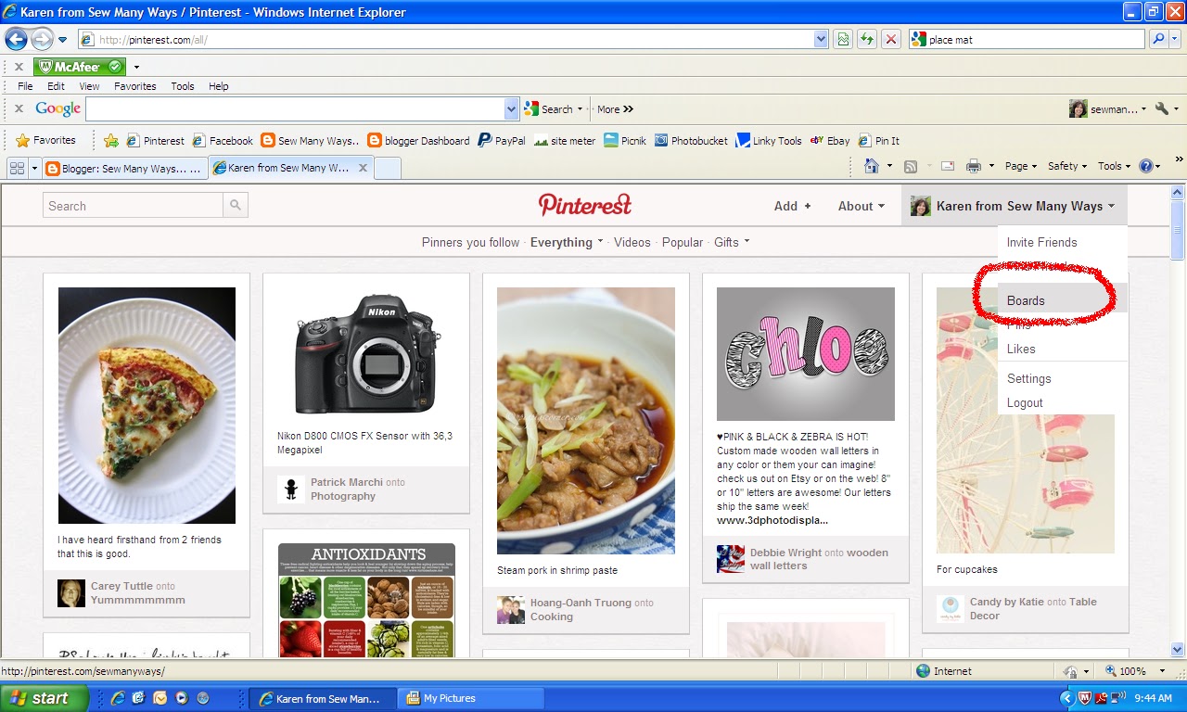Click Logout in the account menu
1187x712 pixels.
1025,402
